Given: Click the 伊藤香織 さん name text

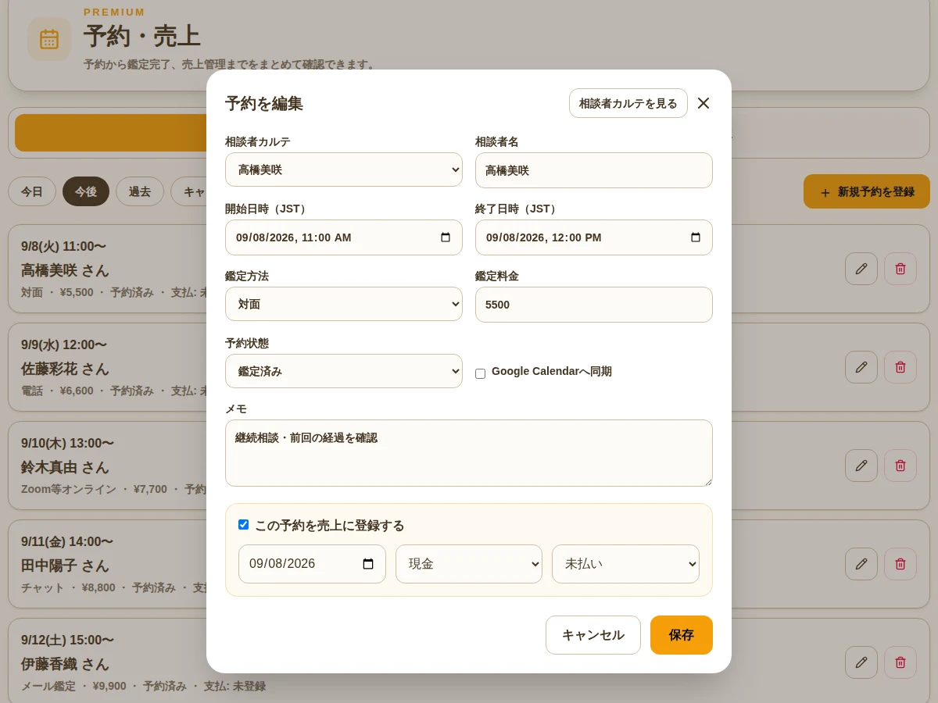Looking at the screenshot, I should coord(65,664).
